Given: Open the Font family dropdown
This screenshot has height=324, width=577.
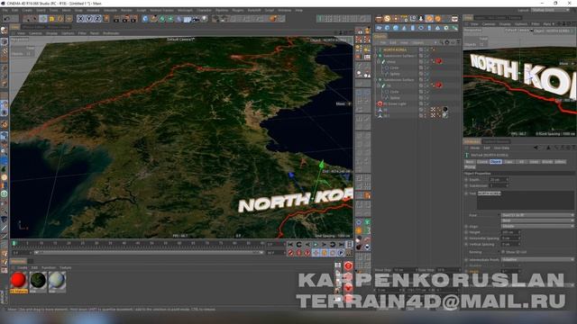Looking at the screenshot, I should click(x=537, y=215).
